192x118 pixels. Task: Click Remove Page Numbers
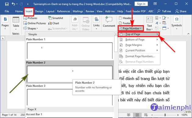click(x=139, y=62)
